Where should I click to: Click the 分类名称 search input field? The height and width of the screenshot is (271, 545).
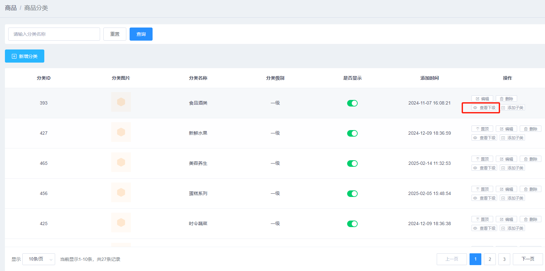tap(54, 34)
